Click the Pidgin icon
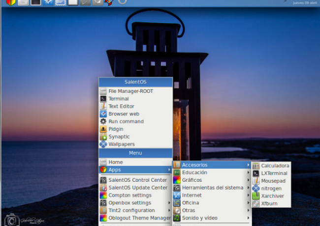Screen dimensions: 320x226 (103, 129)
